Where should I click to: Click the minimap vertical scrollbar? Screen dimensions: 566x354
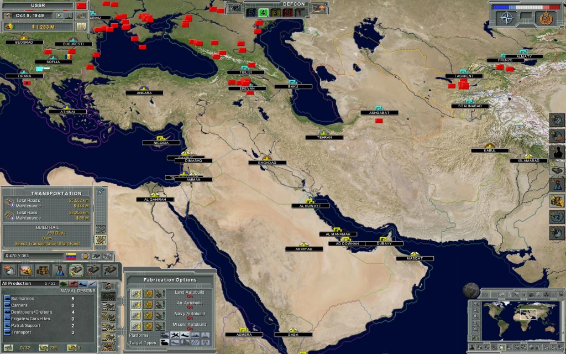pyautogui.click(x=562, y=321)
